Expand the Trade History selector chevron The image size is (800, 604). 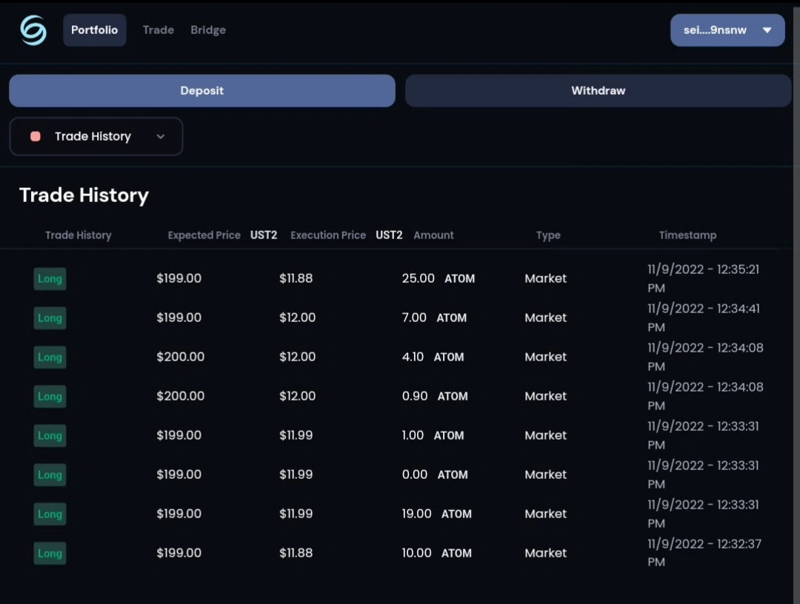[161, 137]
